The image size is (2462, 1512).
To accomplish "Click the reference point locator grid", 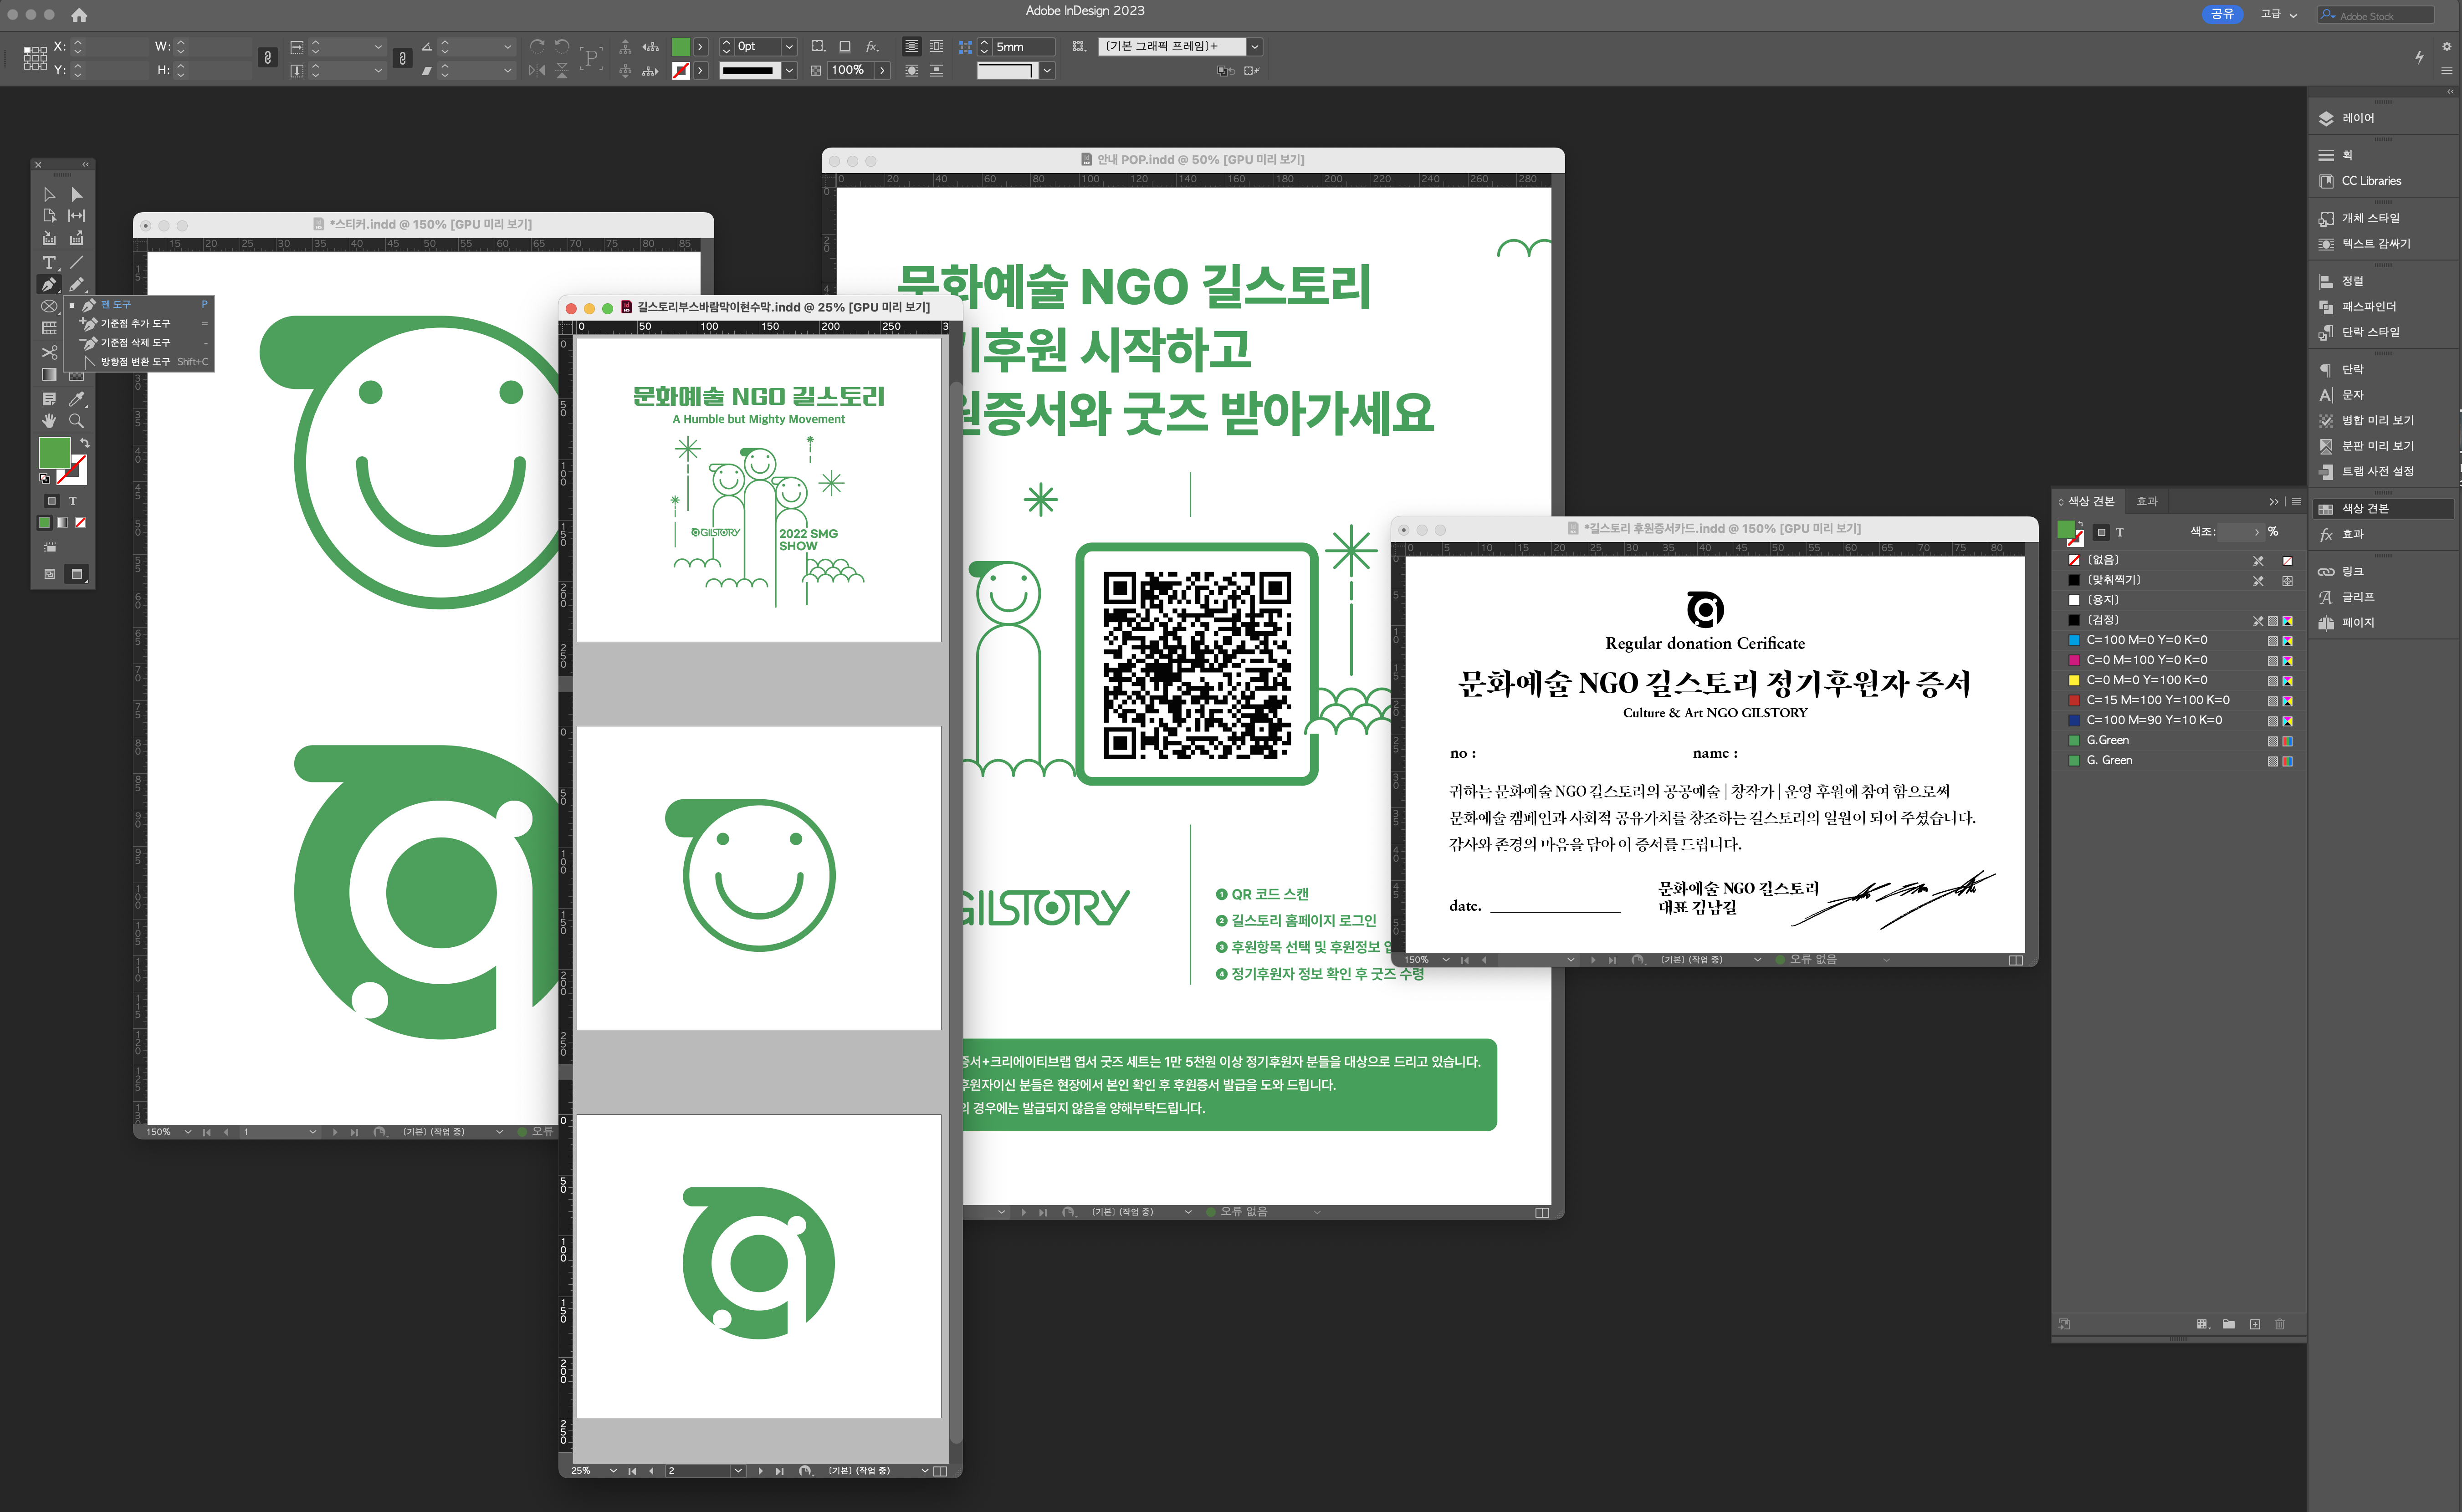I will click(x=35, y=58).
